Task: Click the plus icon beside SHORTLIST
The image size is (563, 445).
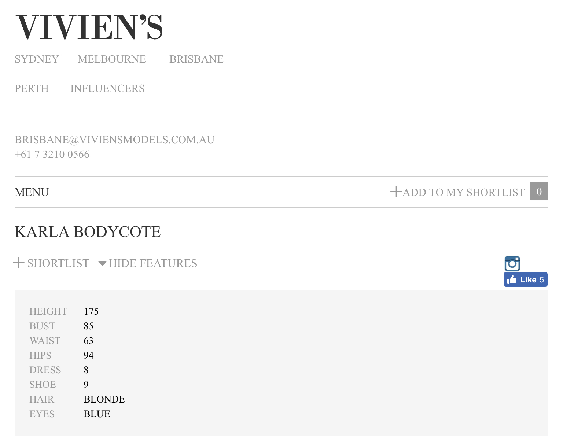Action: coord(19,263)
